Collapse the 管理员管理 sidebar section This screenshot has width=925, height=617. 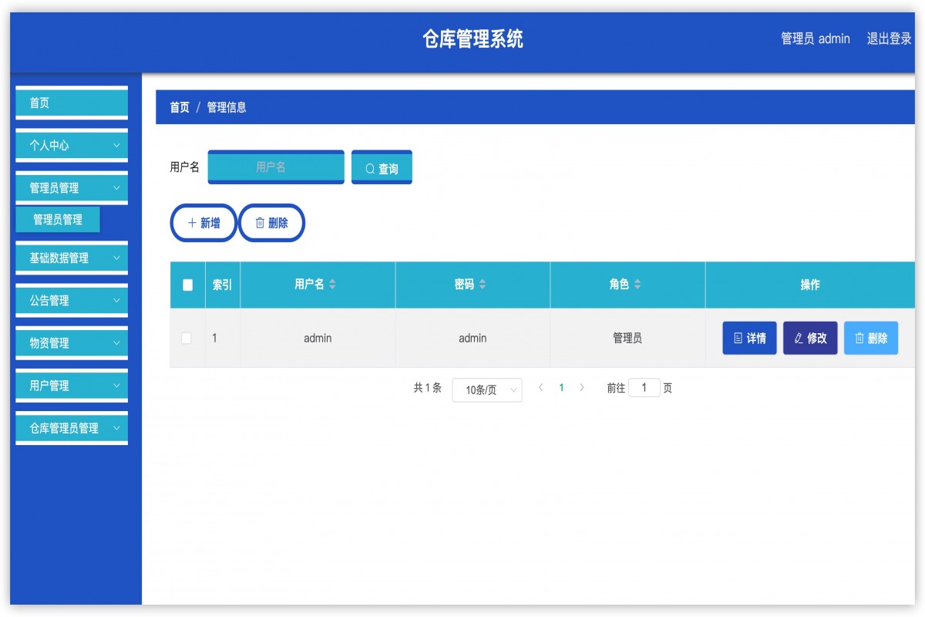(71, 187)
